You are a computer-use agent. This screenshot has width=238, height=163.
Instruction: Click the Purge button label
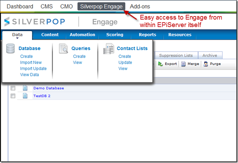pos(215,64)
